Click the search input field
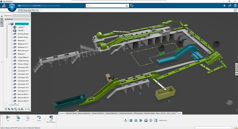Viewport: 238px width, 129px height. (106, 6)
